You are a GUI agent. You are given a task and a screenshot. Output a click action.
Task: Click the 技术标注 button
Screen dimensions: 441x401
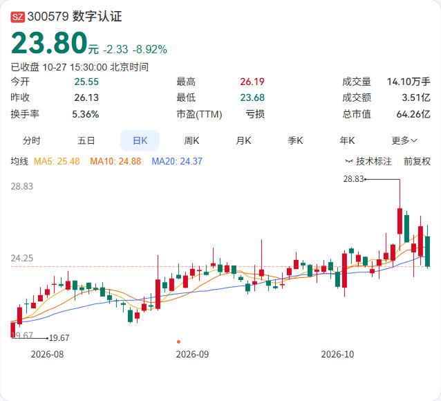click(x=368, y=161)
